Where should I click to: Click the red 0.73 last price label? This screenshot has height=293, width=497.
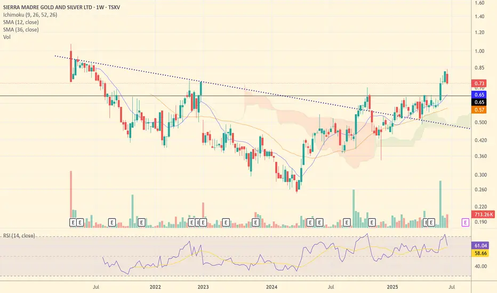click(x=479, y=83)
